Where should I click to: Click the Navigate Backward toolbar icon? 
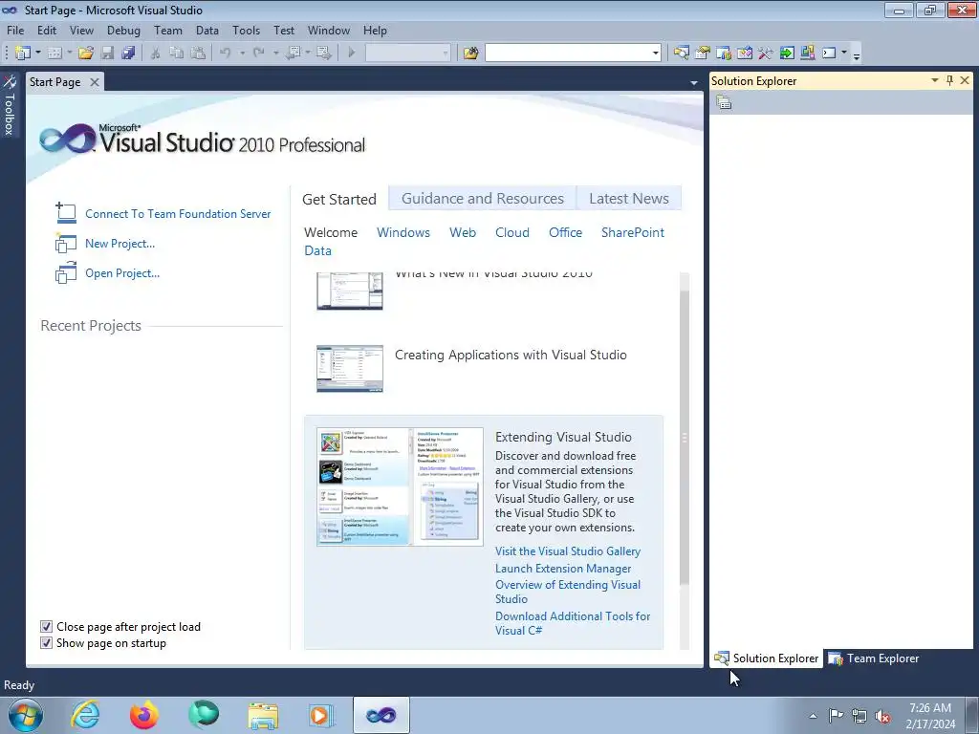(x=293, y=54)
